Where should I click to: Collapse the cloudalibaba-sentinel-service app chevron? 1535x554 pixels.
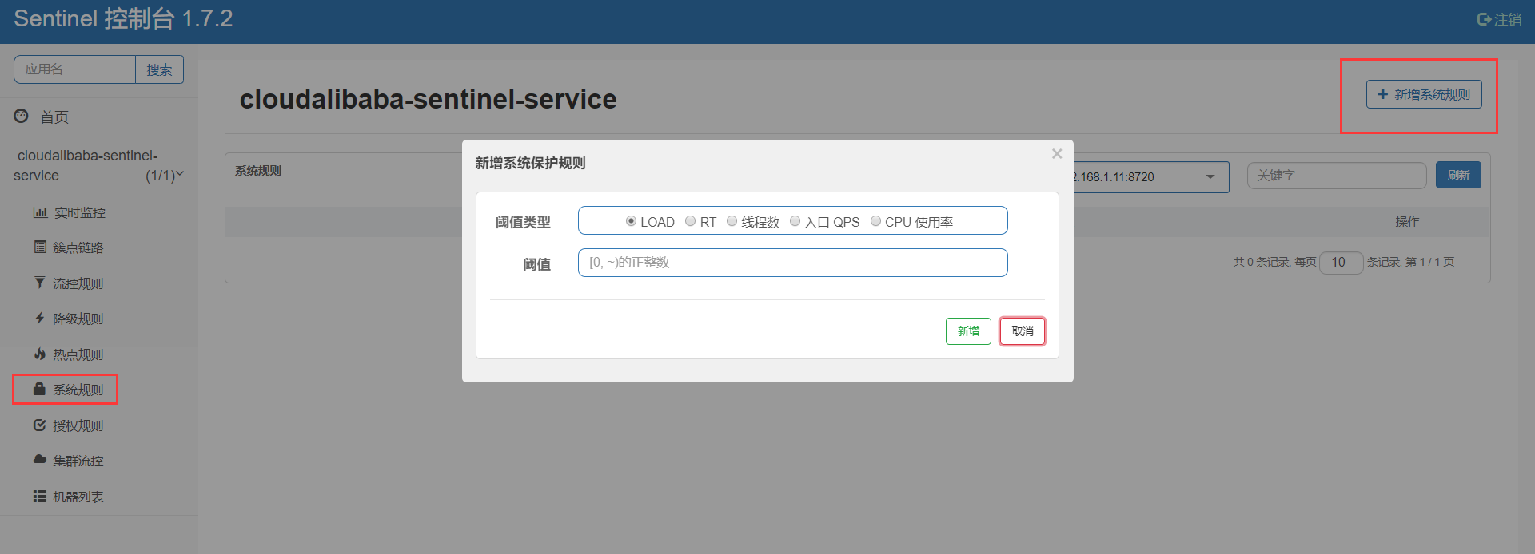(180, 174)
